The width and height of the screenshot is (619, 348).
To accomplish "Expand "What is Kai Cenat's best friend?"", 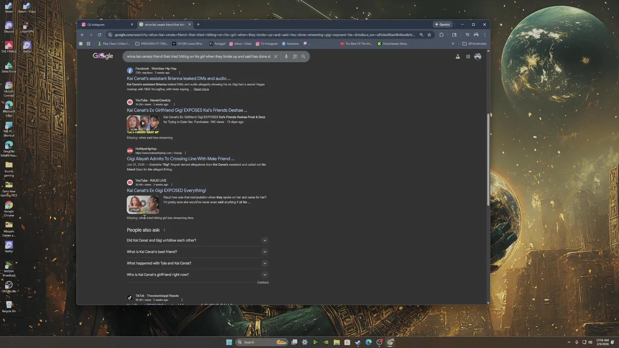I will click(x=197, y=252).
